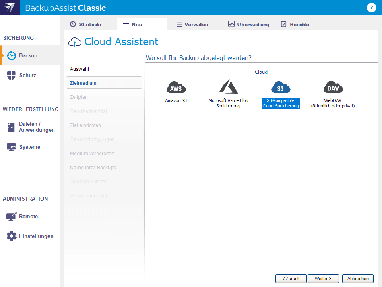Click the Weiter button
Viewport: 382px width, 287px height.
coord(323,279)
